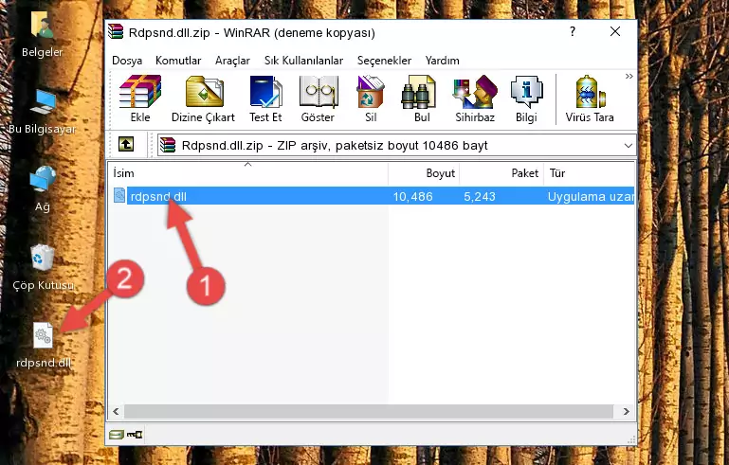Screen dimensions: 729x465
Task: Open the Sık Kullanılanlar menu
Action: pyautogui.click(x=303, y=61)
